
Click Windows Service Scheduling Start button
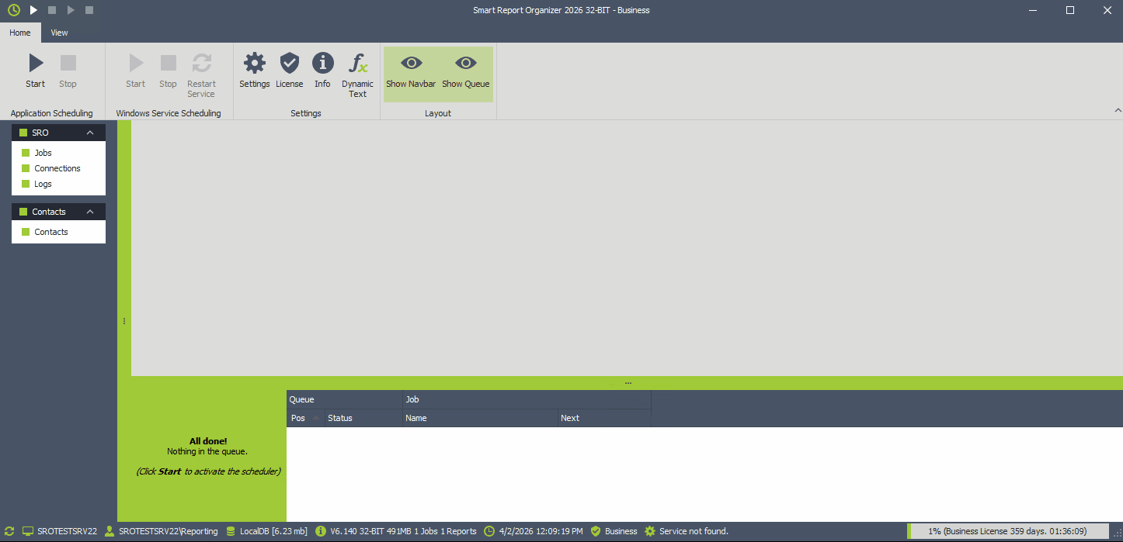pos(136,71)
